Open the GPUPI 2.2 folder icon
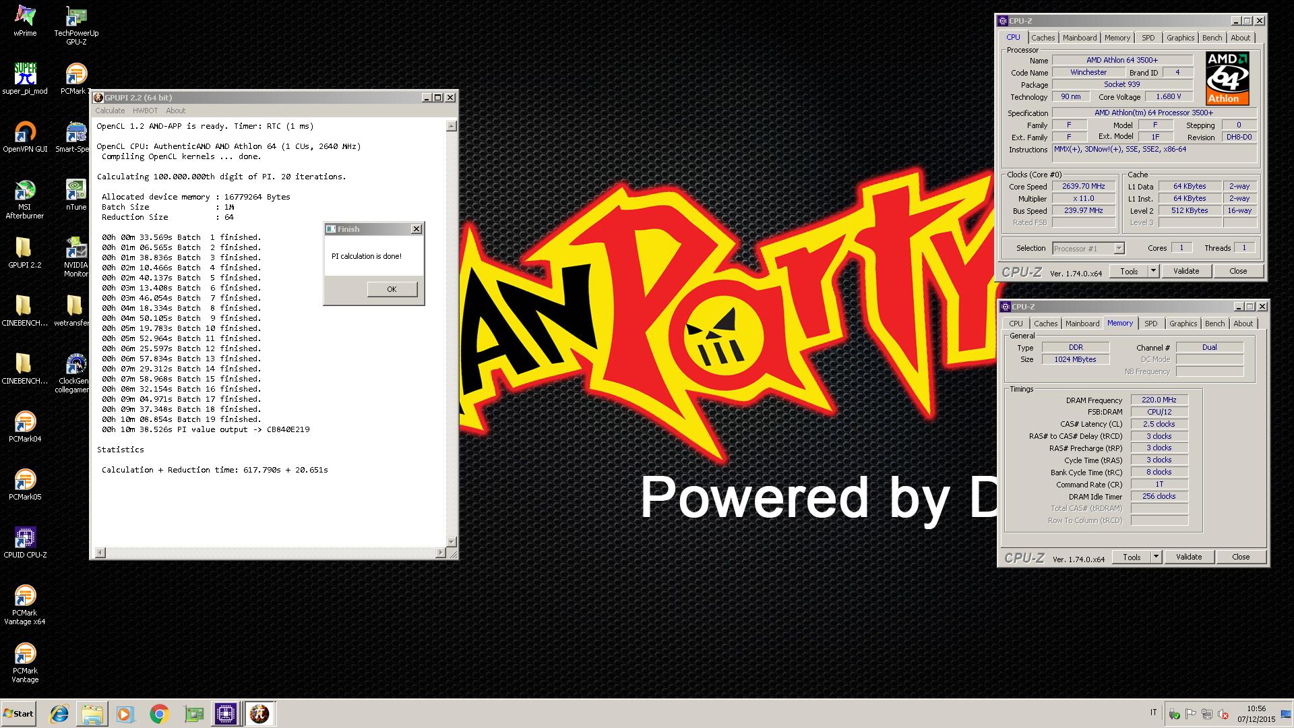Image resolution: width=1294 pixels, height=728 pixels. [x=25, y=253]
